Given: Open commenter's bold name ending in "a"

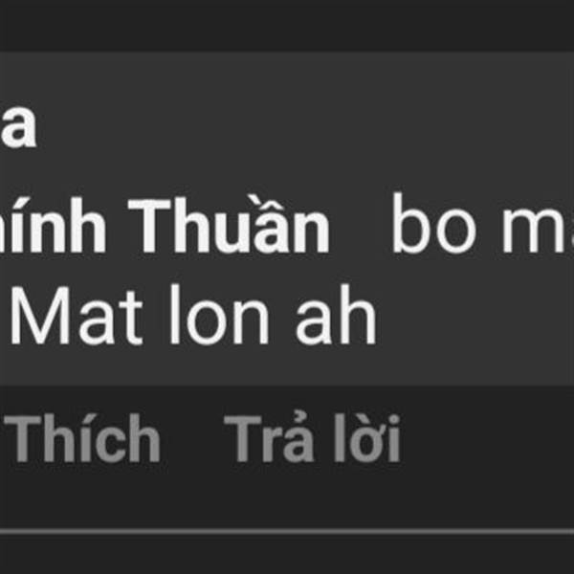Looking at the screenshot, I should (18, 129).
